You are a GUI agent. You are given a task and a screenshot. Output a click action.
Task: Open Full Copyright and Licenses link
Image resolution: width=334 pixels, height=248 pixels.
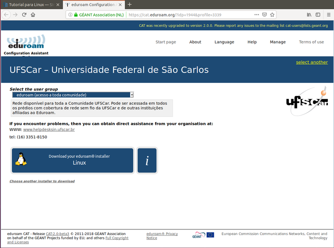[x=68, y=240]
